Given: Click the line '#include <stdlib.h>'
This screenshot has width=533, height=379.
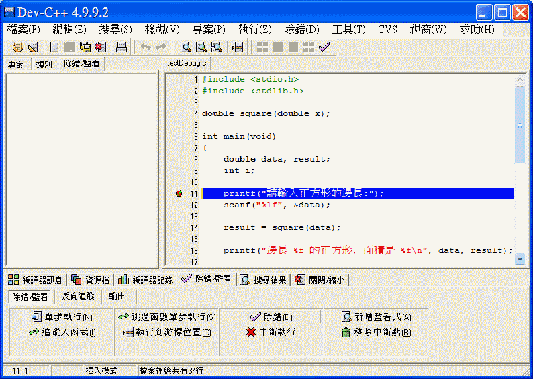Looking at the screenshot, I should tap(253, 91).
